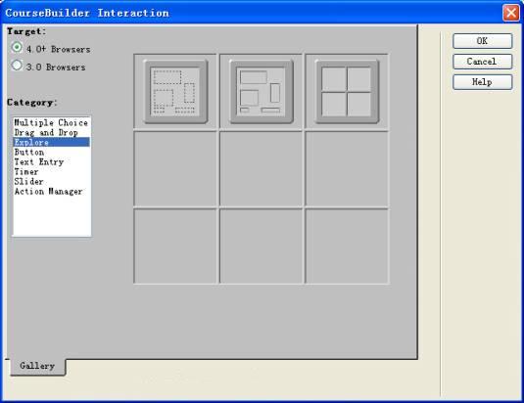Viewport: 524px width, 403px height.
Task: Click the empty middle gallery cell
Action: (x=262, y=169)
